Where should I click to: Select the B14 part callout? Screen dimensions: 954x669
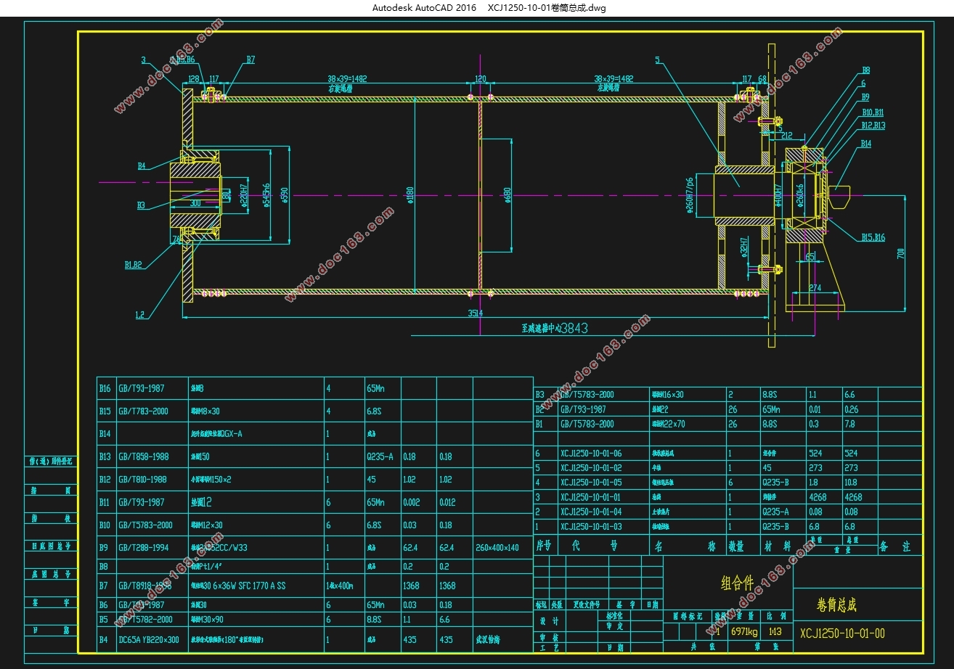coord(866,144)
